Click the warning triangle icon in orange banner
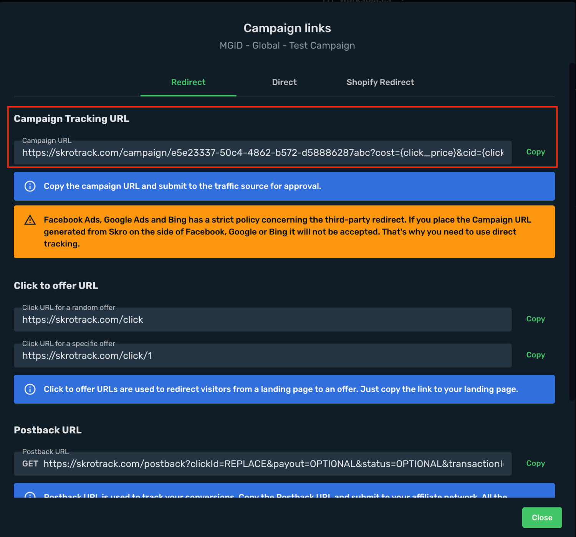 pyautogui.click(x=30, y=220)
